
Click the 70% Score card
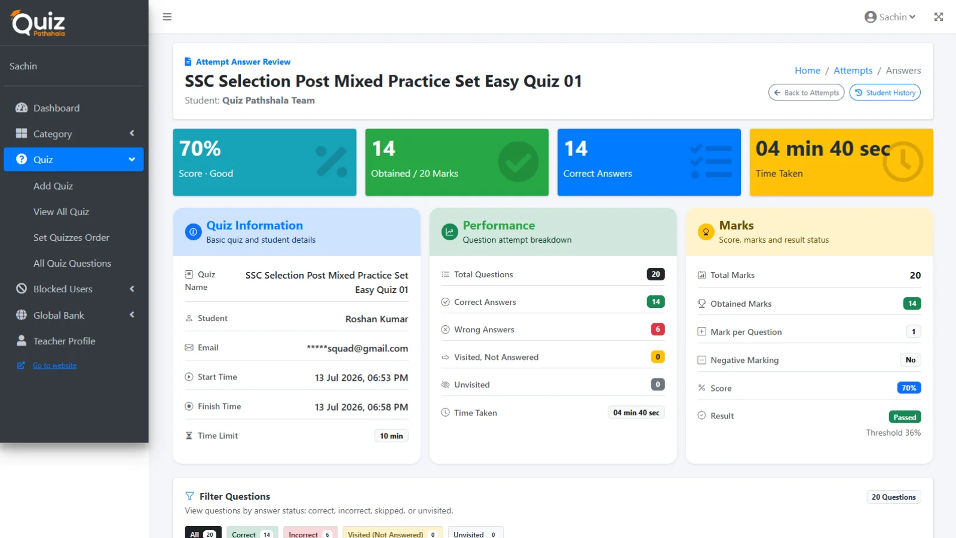click(x=265, y=162)
